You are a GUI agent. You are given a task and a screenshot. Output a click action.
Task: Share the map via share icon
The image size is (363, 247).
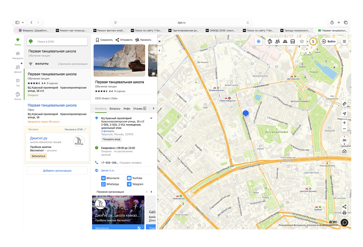pyautogui.click(x=344, y=207)
